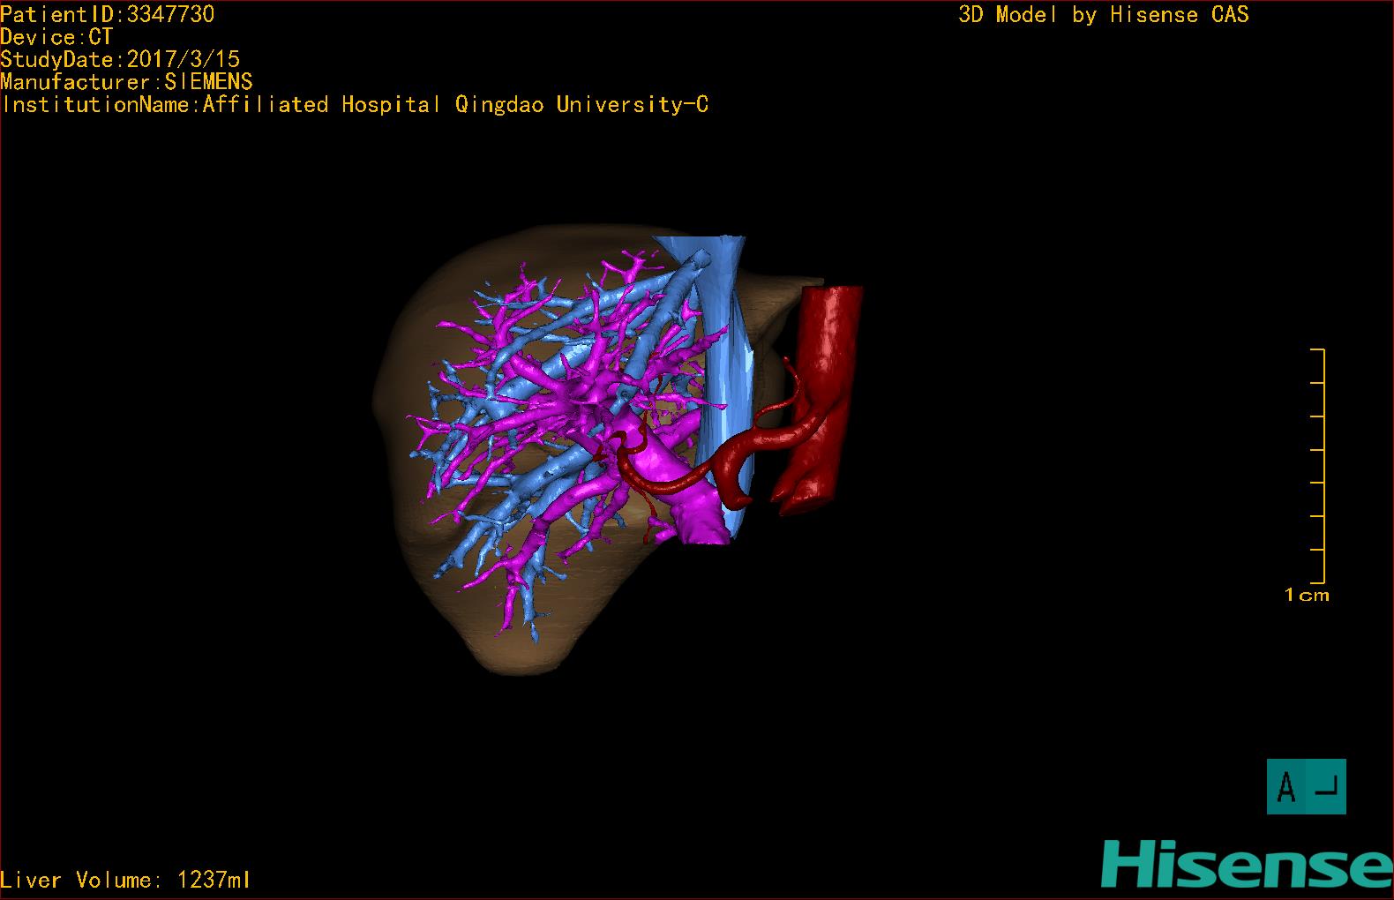Click the 'StudyDate:2017/3/15' text
The image size is (1394, 900).
(x=120, y=59)
